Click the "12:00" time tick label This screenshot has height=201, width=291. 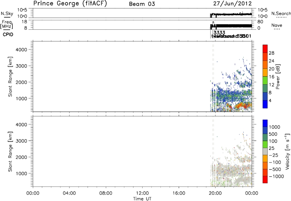[142, 193]
